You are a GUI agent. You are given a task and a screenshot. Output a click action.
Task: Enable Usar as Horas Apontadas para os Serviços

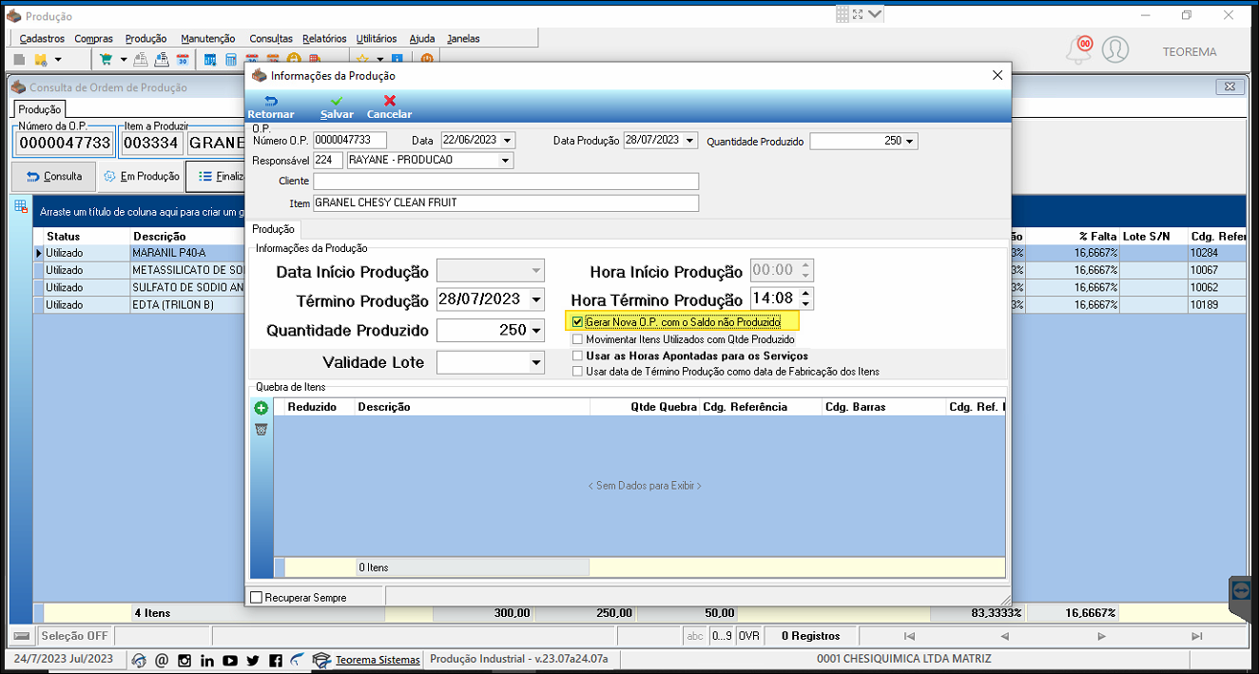(577, 356)
